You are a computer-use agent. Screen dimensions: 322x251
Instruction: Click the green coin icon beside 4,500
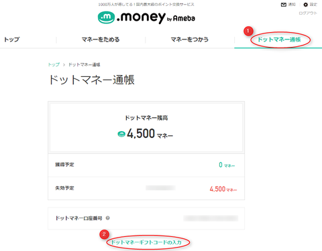(x=121, y=134)
